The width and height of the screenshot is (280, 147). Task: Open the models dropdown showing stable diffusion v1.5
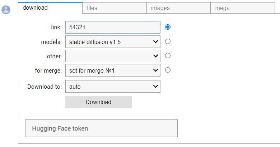(x=113, y=42)
